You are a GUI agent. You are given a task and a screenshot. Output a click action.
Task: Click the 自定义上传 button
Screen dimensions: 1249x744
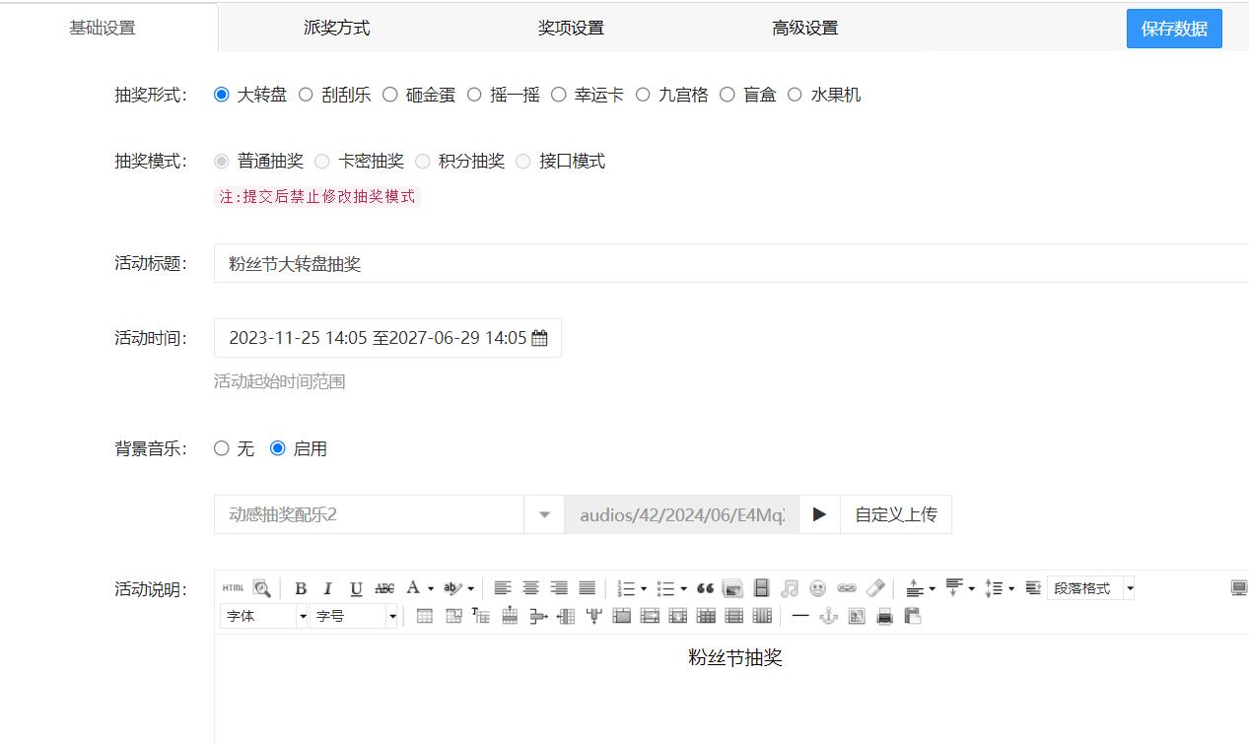(x=896, y=514)
